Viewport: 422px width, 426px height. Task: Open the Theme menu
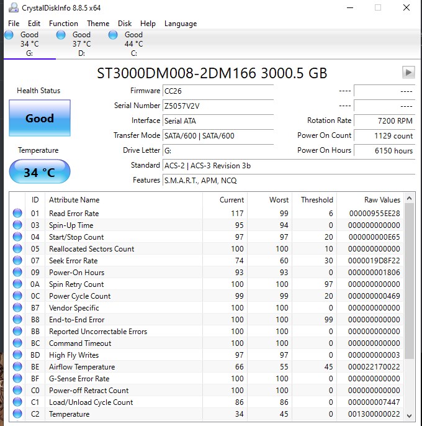pos(98,24)
